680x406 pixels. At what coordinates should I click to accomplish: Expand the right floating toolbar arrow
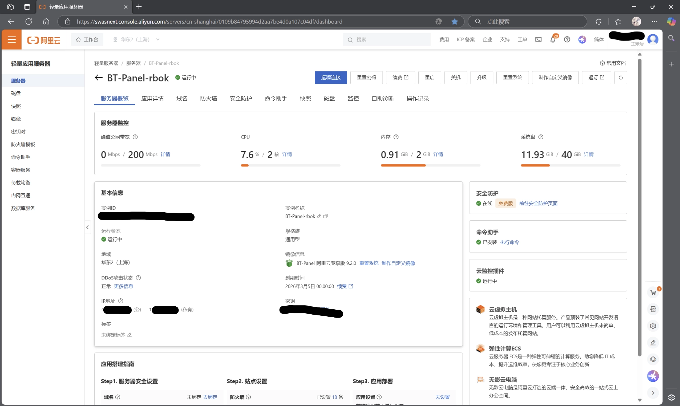[653, 393]
